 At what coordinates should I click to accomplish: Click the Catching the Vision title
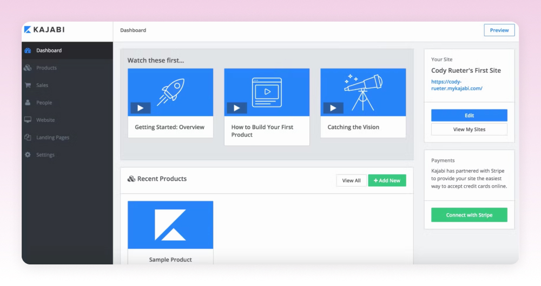pyautogui.click(x=353, y=127)
